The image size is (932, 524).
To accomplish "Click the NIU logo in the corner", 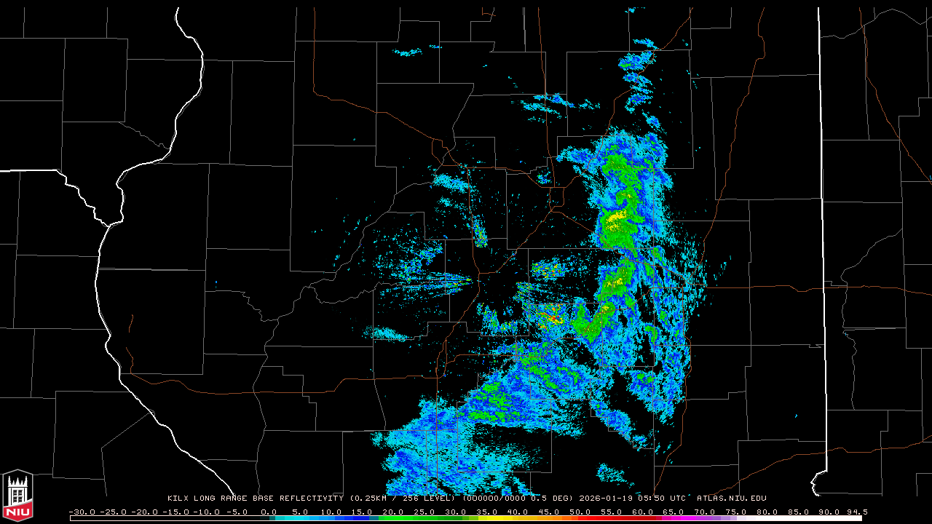I will click(17, 496).
